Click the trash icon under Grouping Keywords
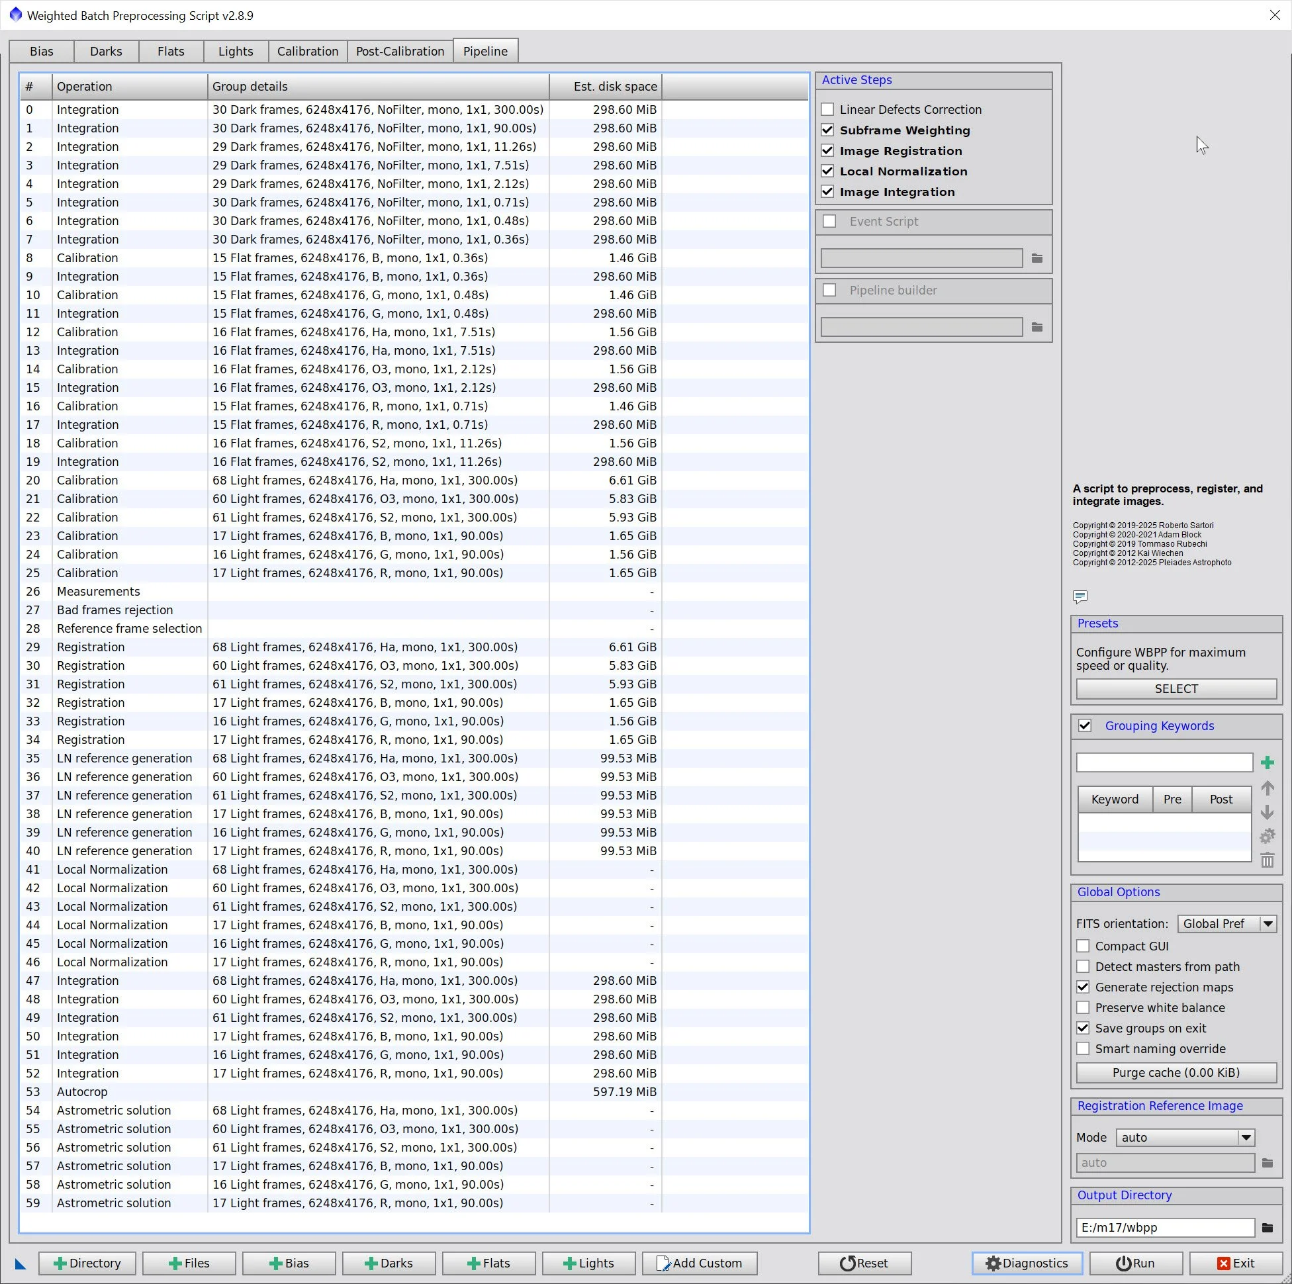This screenshot has width=1292, height=1284. pyautogui.click(x=1268, y=860)
